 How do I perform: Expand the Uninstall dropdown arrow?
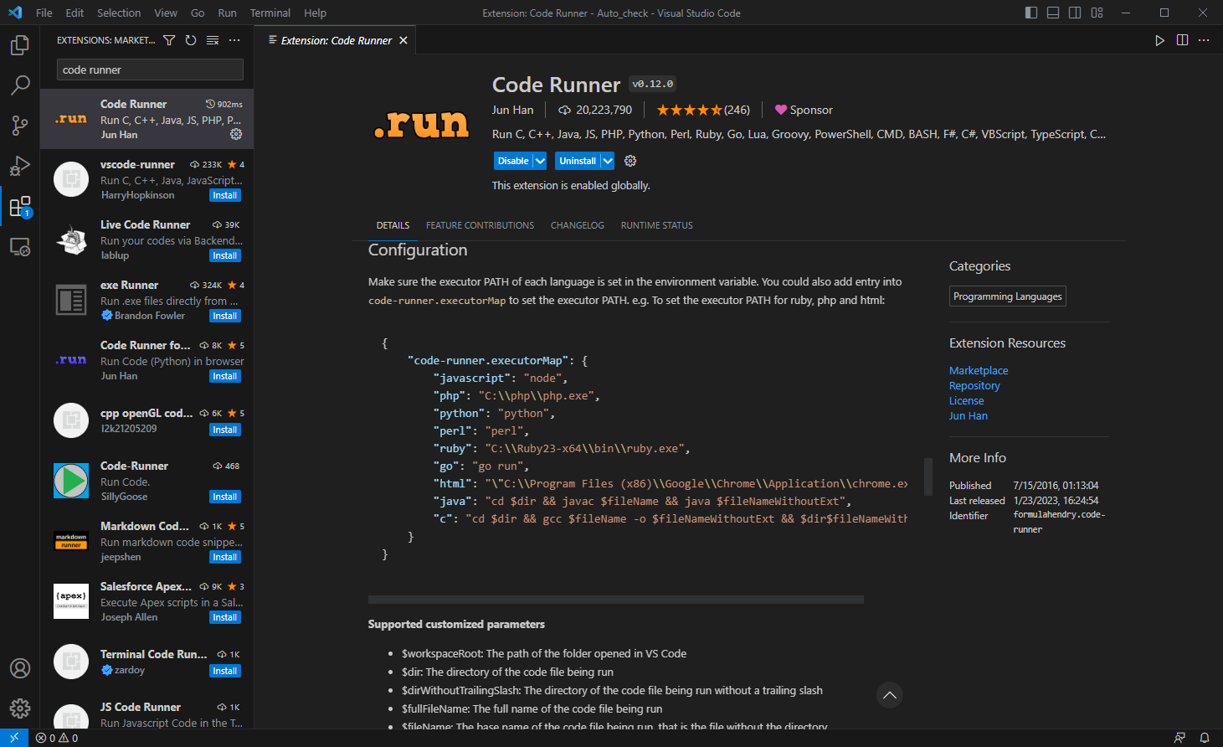[608, 161]
